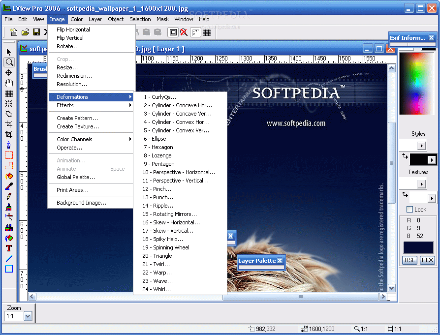Select the blue rectangle shape tool
This screenshot has height=335, width=440.
point(9,269)
